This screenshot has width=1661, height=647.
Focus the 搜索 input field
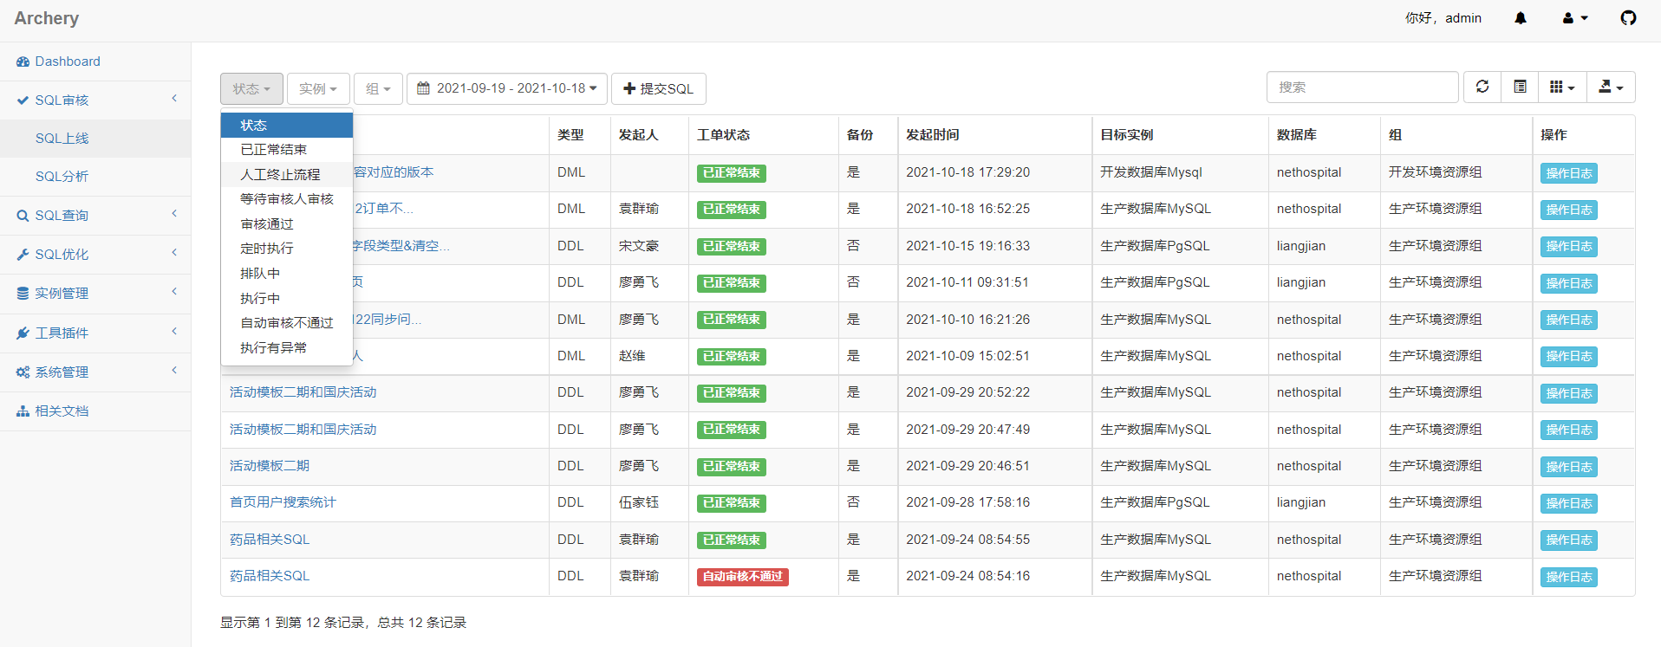[x=1362, y=87]
